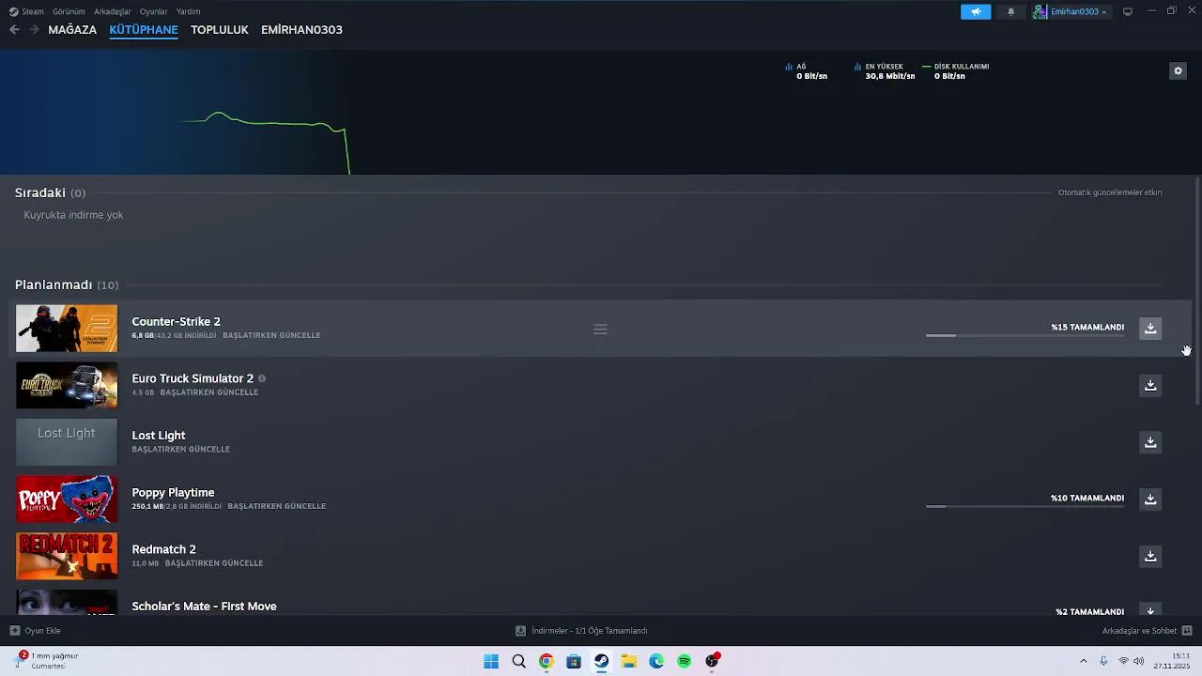Click Scholar's Mate - First Move title
Screen dimensions: 1202x676
[x=204, y=607]
